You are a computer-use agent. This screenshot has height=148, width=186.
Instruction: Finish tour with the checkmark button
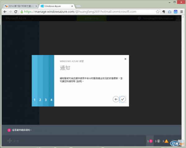pos(123,99)
